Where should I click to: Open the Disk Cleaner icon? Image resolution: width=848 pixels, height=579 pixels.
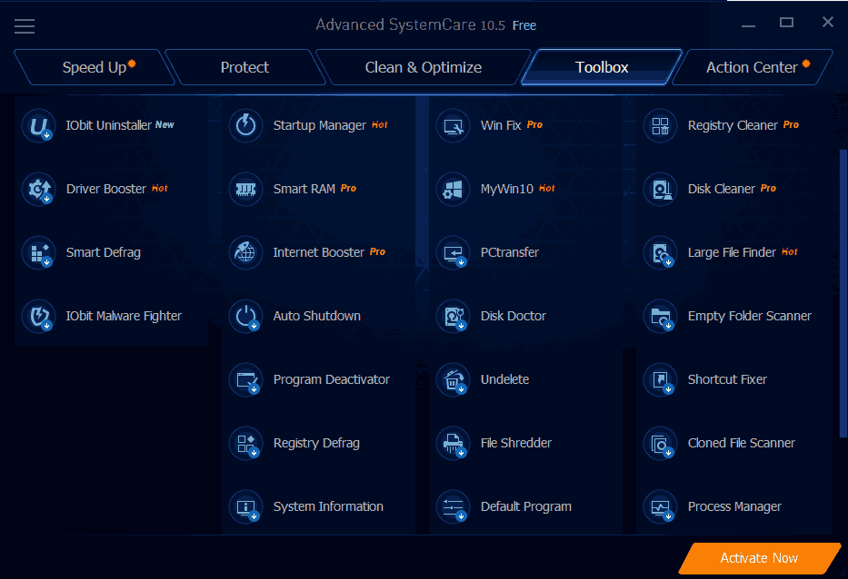[661, 189]
